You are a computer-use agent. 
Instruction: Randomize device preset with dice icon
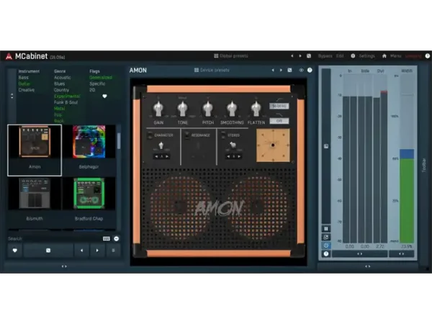coord(289,71)
